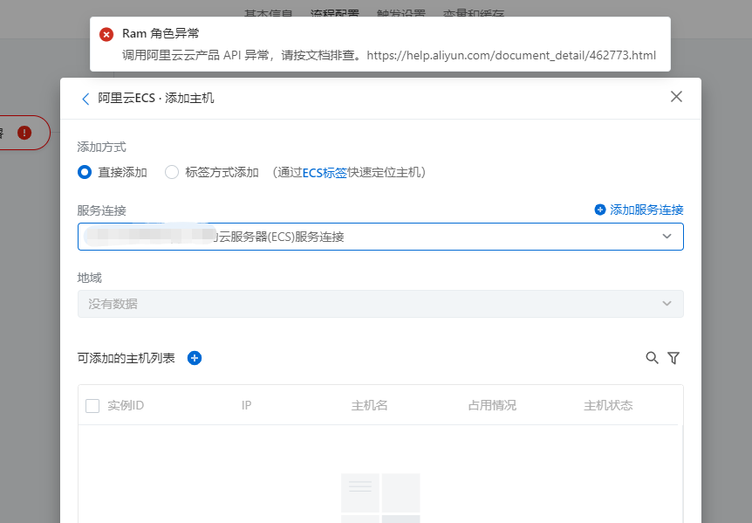This screenshot has height=523, width=752.
Task: Click 添加服务连接 link
Action: click(x=646, y=210)
